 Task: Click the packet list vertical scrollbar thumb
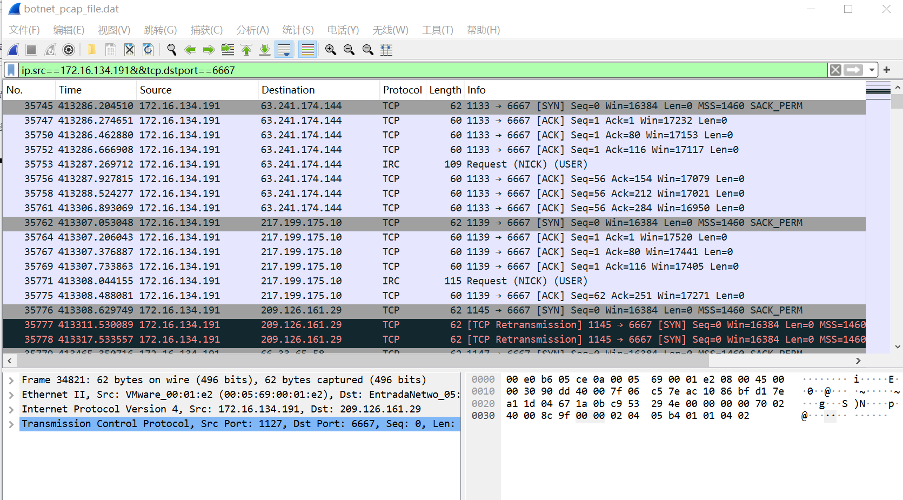pyautogui.click(x=897, y=101)
